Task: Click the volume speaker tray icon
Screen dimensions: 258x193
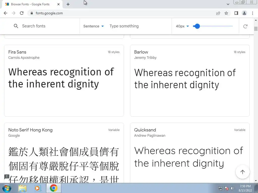Action: tap(232, 188)
